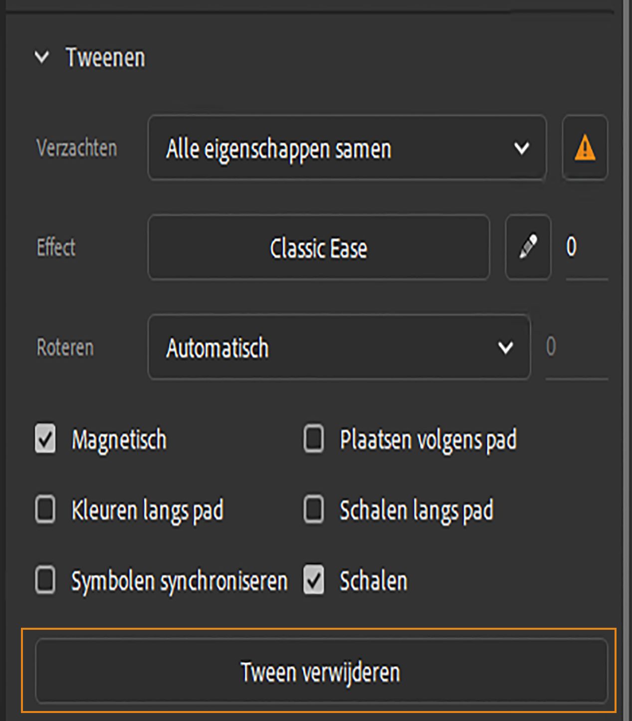
Task: Open the Roteren dropdown set to Automatisch
Action: pos(339,348)
